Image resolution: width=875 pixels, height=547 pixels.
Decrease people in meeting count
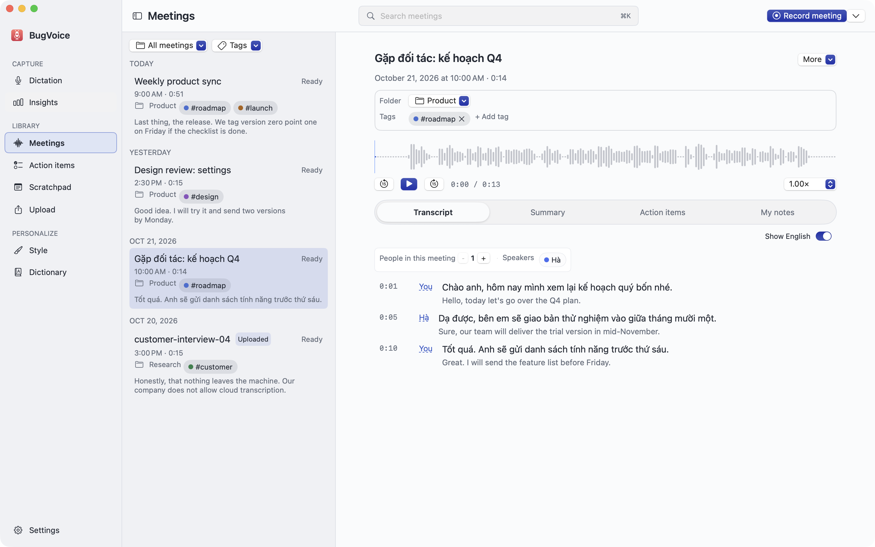[463, 258]
